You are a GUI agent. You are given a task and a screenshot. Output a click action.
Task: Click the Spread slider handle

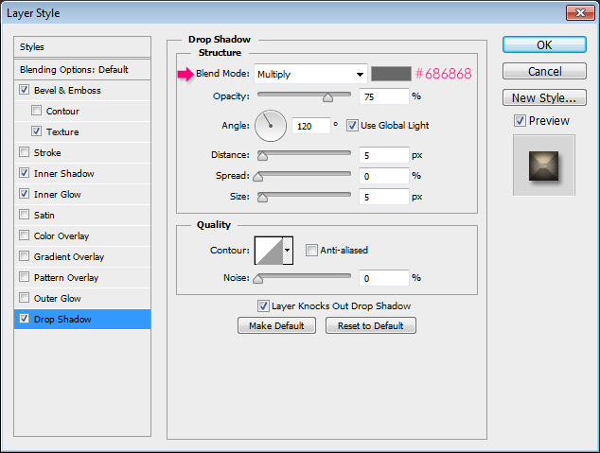(258, 177)
